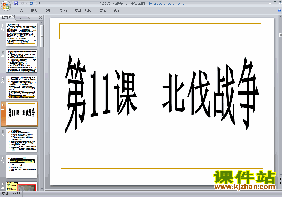Click animation star icon beside slide 7
Viewport: 282px width, 197px height.
2,188
